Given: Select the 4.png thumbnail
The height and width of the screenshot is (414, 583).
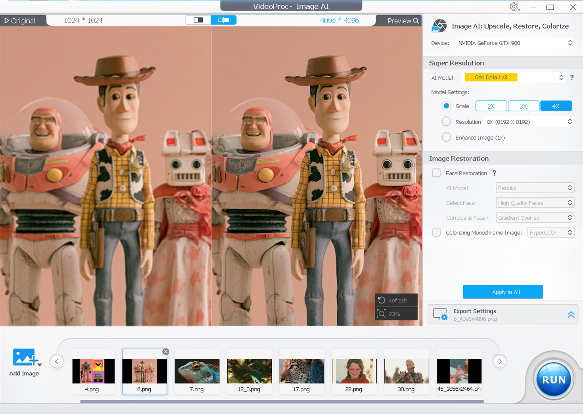Looking at the screenshot, I should [94, 372].
